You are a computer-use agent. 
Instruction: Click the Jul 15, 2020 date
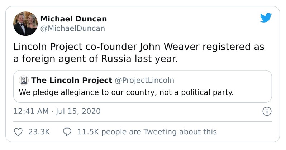click(x=78, y=111)
